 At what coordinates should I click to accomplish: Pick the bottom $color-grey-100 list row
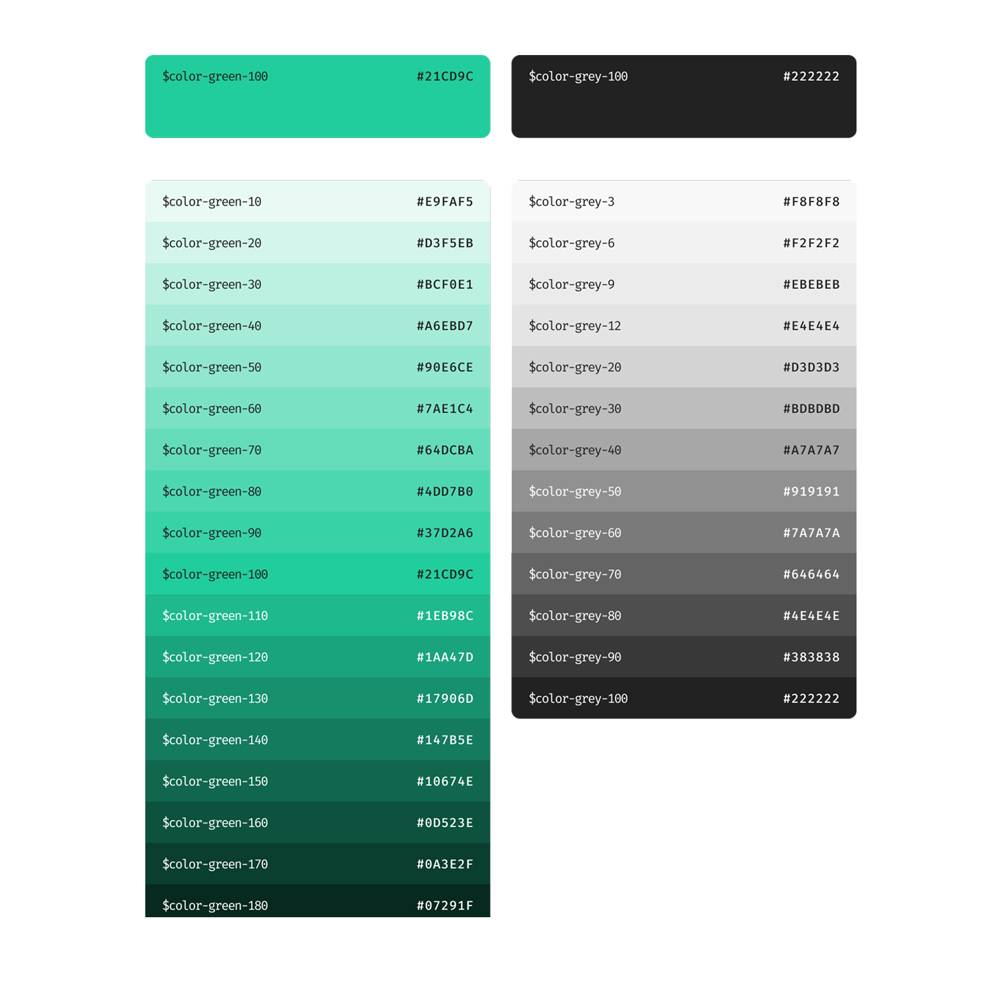pyautogui.click(x=684, y=698)
